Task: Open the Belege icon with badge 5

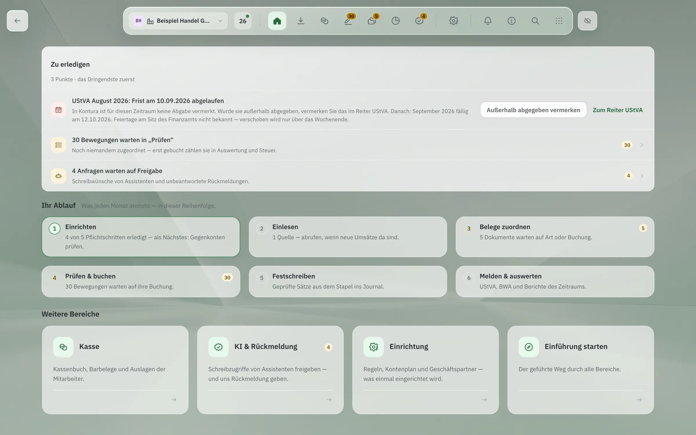Action: pos(372,21)
